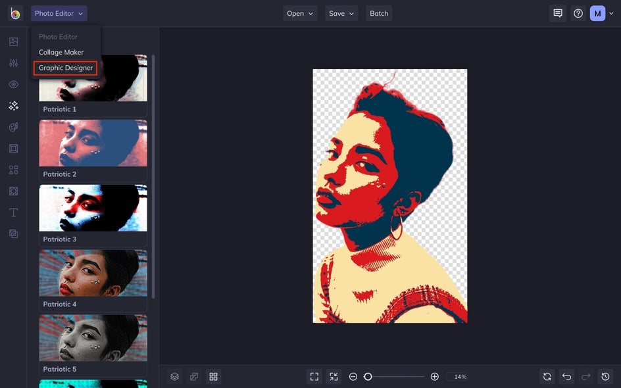The width and height of the screenshot is (621, 388).
Task: Apply the Patriotic 5 effect thumbnail
Action: coord(93,338)
